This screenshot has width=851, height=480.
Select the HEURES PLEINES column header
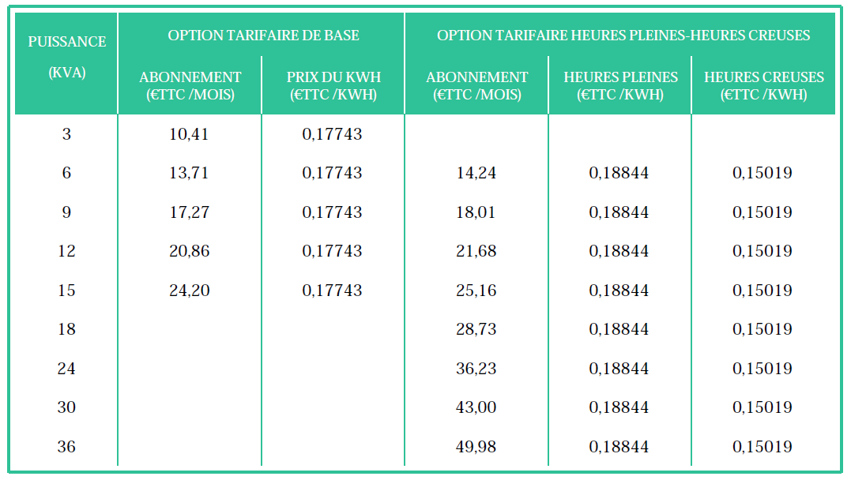click(620, 85)
